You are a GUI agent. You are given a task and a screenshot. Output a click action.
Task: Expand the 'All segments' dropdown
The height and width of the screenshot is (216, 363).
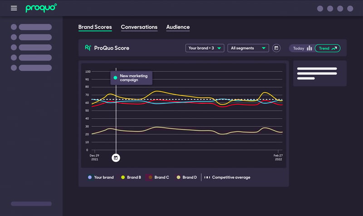coord(248,48)
